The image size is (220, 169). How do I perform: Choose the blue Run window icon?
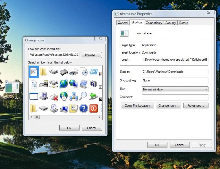point(94,72)
